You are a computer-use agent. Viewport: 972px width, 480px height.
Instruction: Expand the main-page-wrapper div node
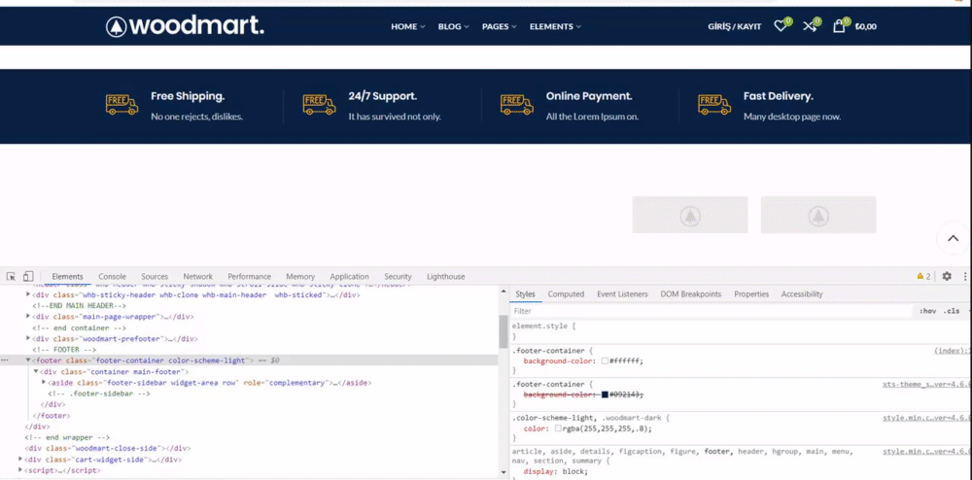(x=28, y=317)
